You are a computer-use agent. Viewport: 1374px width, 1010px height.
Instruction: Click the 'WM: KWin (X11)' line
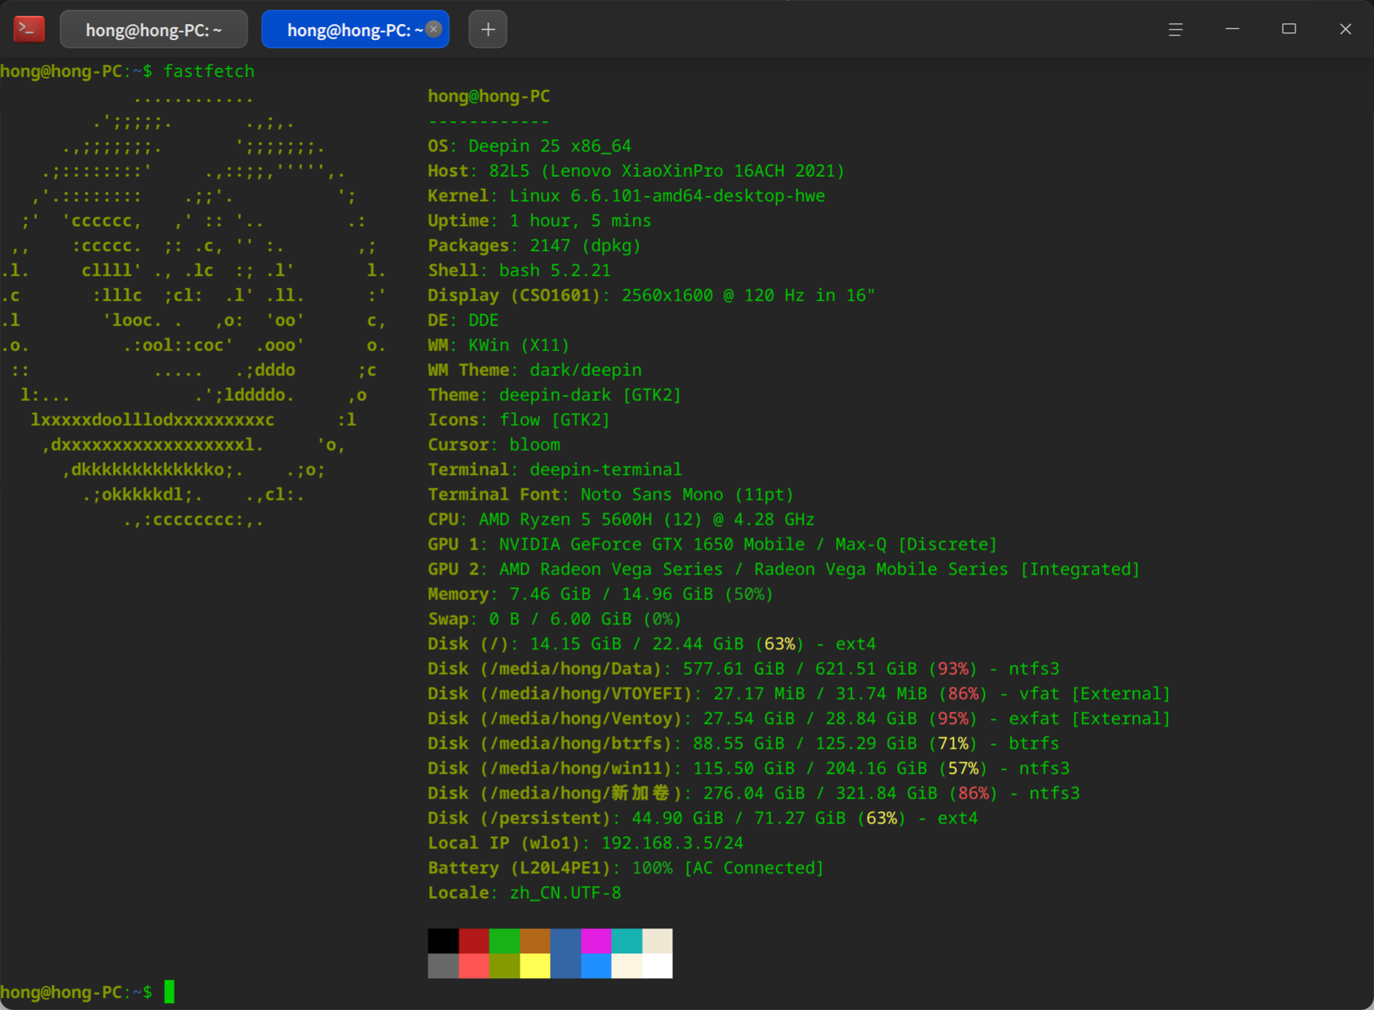click(x=499, y=345)
